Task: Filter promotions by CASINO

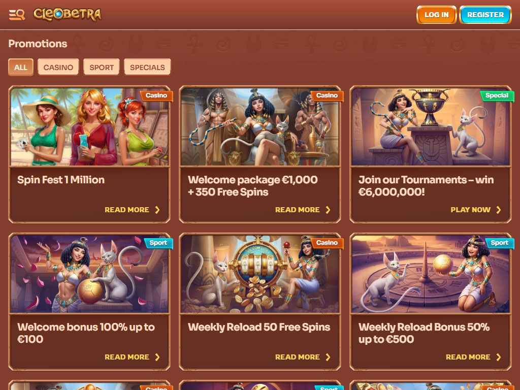Action: (58, 68)
